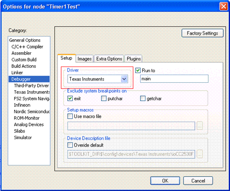Click the Texas Instruments driver combo box

click(97, 79)
